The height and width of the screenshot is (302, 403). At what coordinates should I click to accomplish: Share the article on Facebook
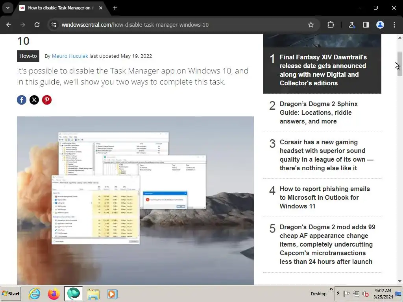tap(22, 100)
